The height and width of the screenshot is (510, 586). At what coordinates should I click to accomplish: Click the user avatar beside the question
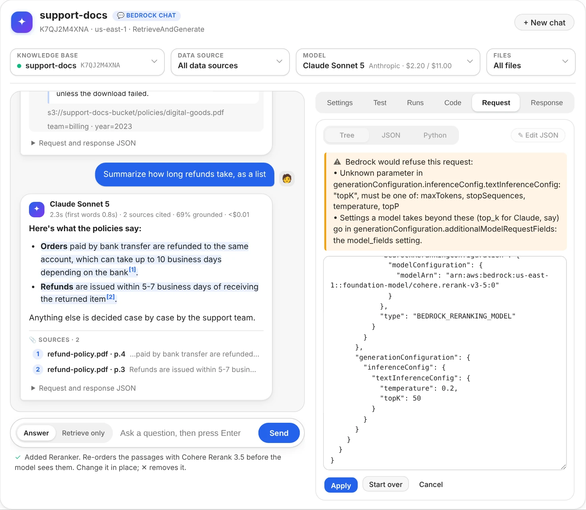pyautogui.click(x=287, y=178)
